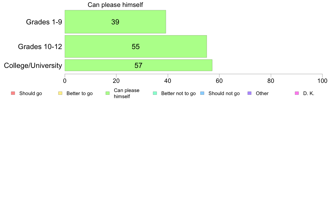Select the pink D. K. legend swatch
The width and height of the screenshot is (330, 204).
point(297,93)
